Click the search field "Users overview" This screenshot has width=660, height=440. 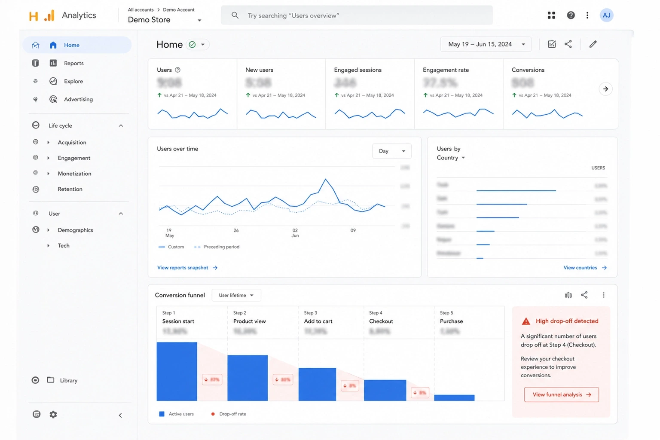pos(357,15)
